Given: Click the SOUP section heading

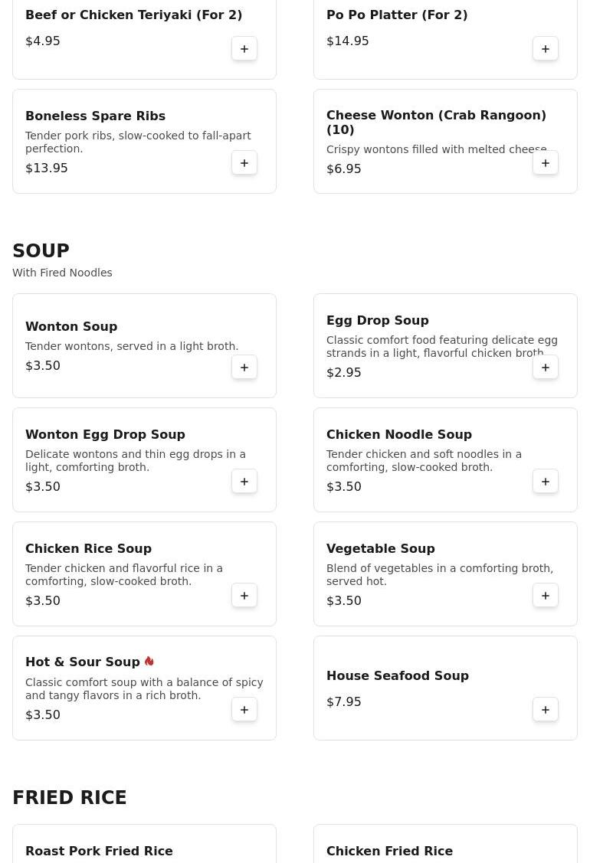Looking at the screenshot, I should 41,250.
